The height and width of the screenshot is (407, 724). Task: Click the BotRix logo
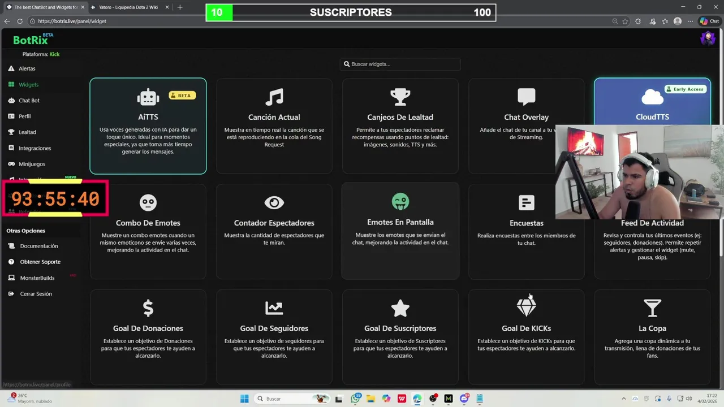[x=32, y=40]
